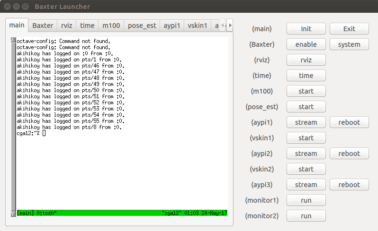The image size is (378, 231).
Task: Select the aypi1 tab
Action: tap(171, 26)
